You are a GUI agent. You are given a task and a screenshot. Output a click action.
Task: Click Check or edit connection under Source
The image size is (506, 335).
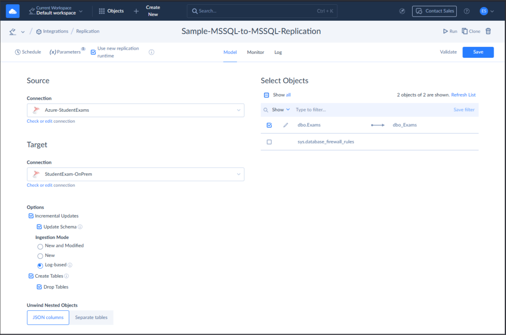click(51, 121)
